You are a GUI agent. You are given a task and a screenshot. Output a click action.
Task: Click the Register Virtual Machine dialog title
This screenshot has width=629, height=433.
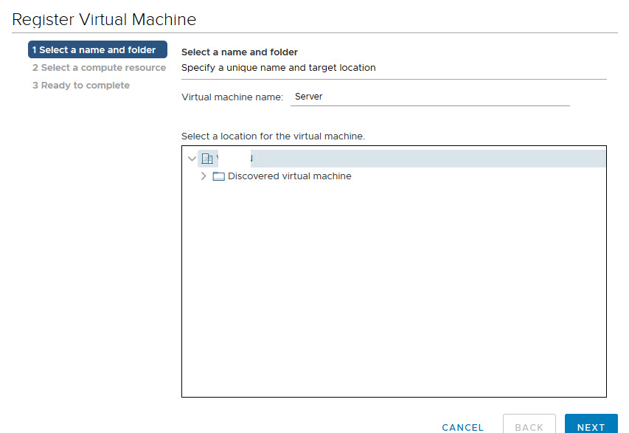point(104,19)
